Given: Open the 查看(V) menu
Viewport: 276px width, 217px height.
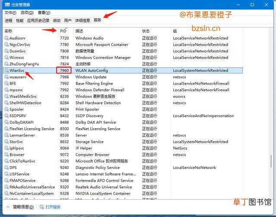Looking at the screenshot, I should (x=44, y=13).
